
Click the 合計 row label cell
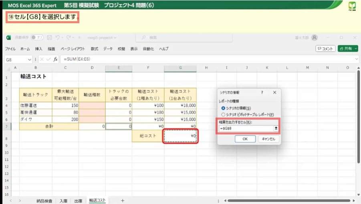49,126
